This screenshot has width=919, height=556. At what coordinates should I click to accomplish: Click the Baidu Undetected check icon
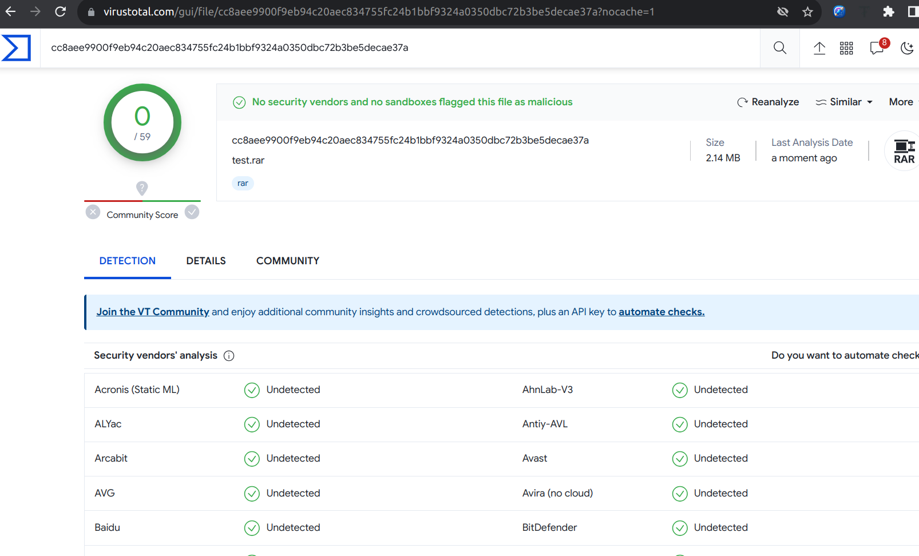pos(252,528)
